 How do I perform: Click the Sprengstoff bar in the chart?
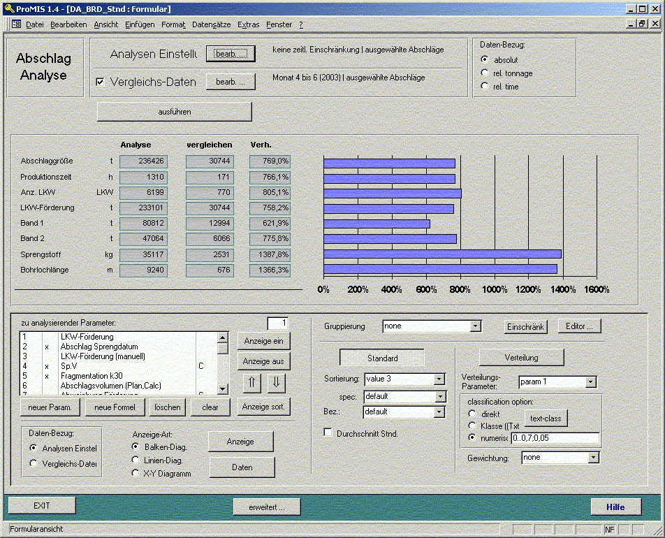coord(441,254)
